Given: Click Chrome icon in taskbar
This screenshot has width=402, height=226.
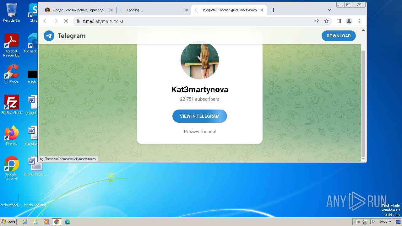Looking at the screenshot, I should [57, 222].
